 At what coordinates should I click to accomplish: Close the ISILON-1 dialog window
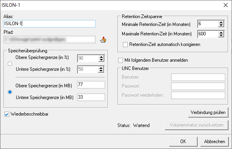(x=226, y=5)
